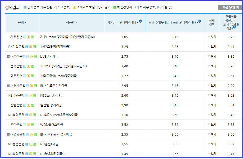Open 보기 details for NH왈츠회전예금 II
Viewport: 243px width, 159px height.
[212, 154]
